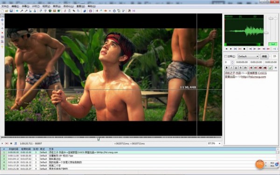Open the 自动化 menu
The image size is (280, 175).
[69, 6]
